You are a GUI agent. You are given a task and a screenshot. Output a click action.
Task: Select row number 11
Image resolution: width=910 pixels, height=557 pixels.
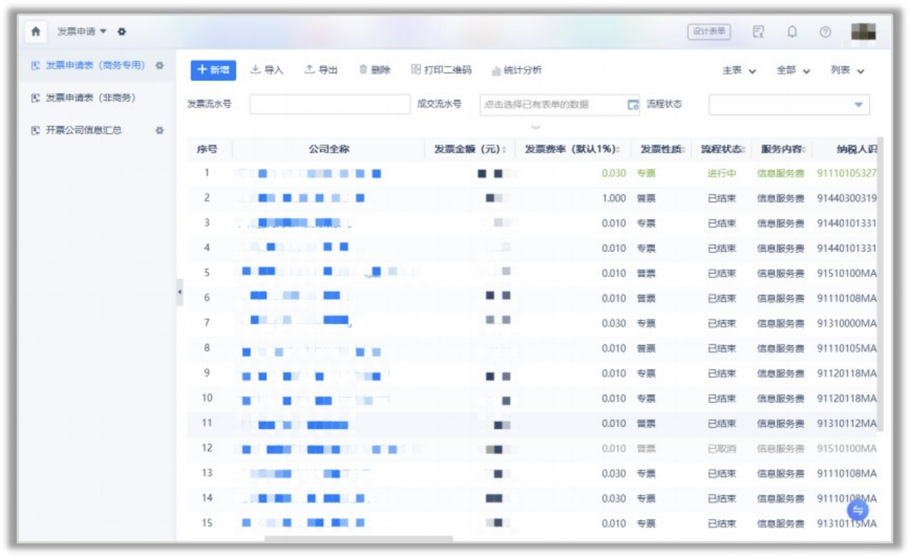pos(207,423)
